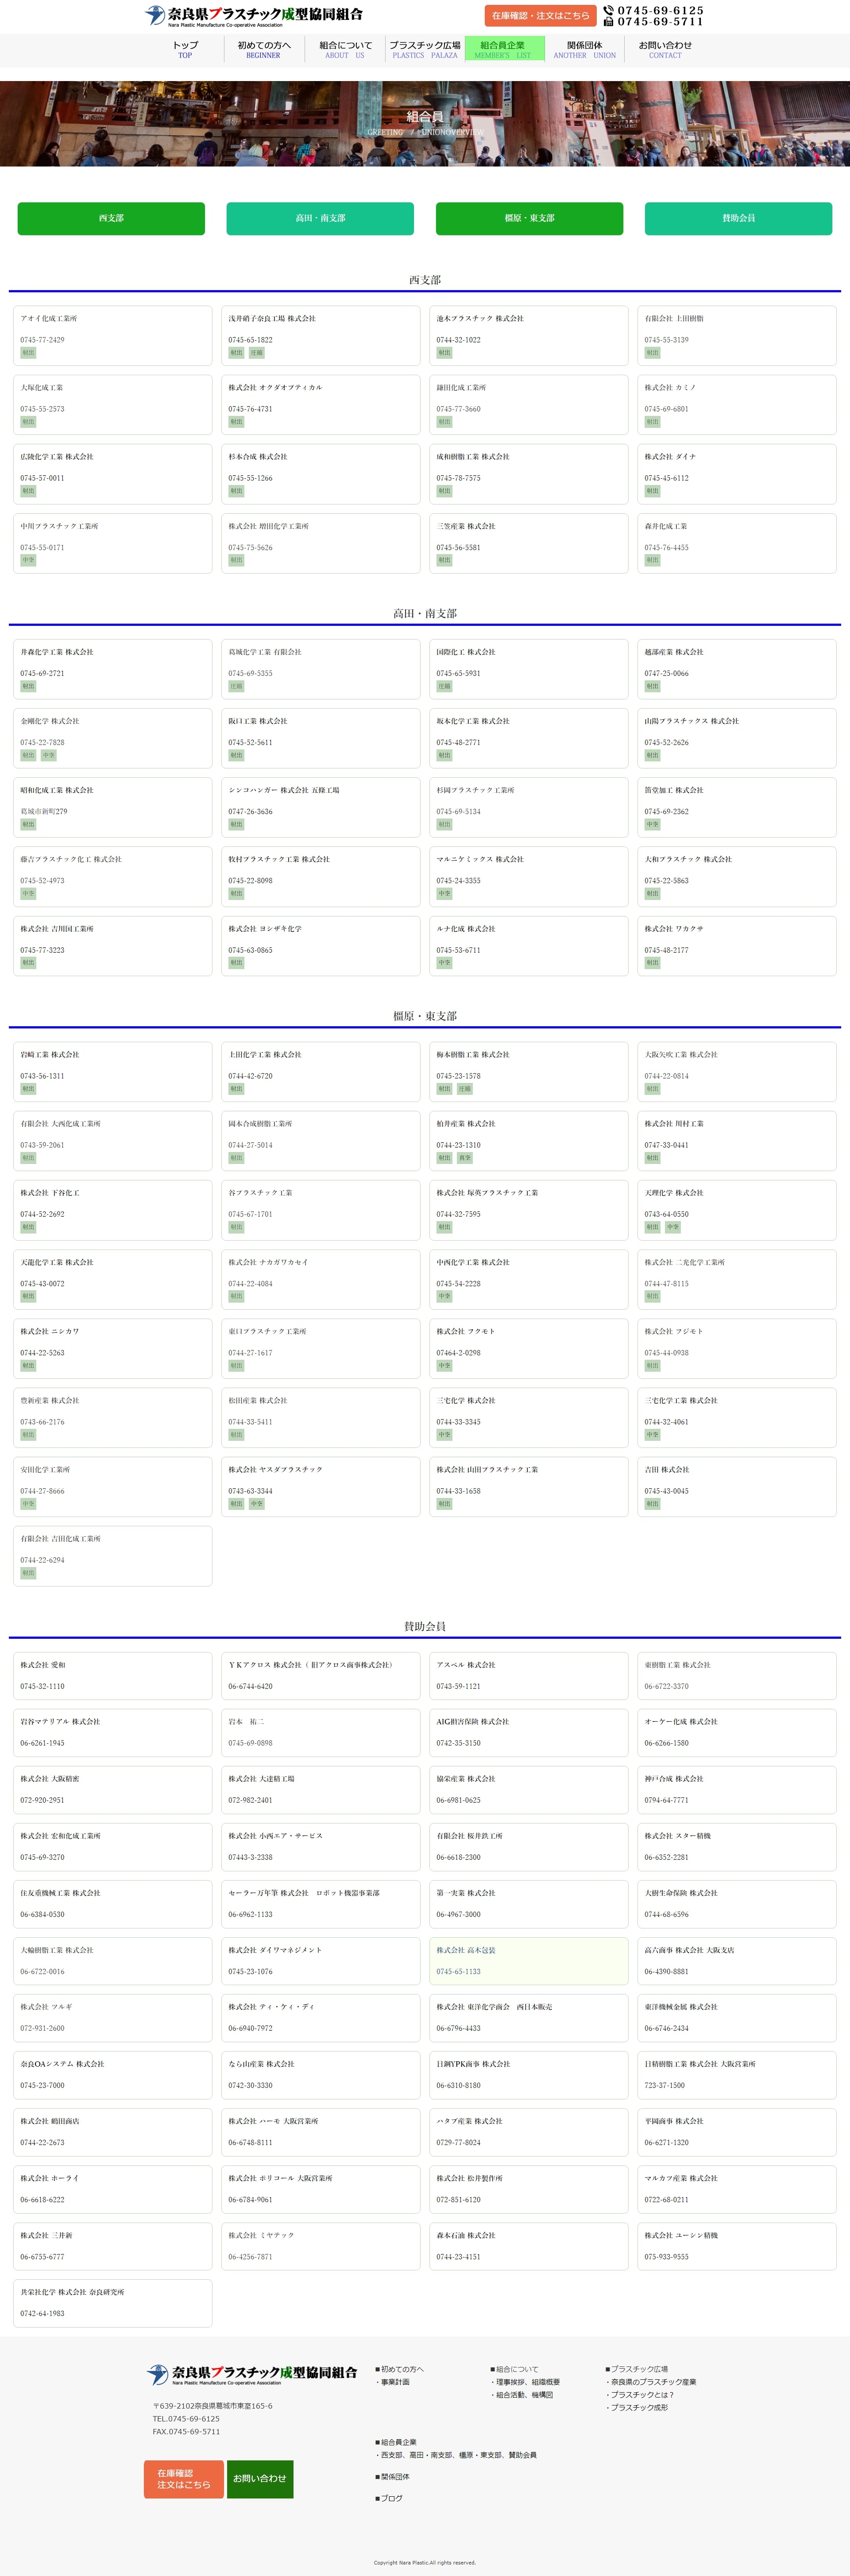
Task: Open the 株式会社 愛和 supporter card
Action: (113, 1676)
